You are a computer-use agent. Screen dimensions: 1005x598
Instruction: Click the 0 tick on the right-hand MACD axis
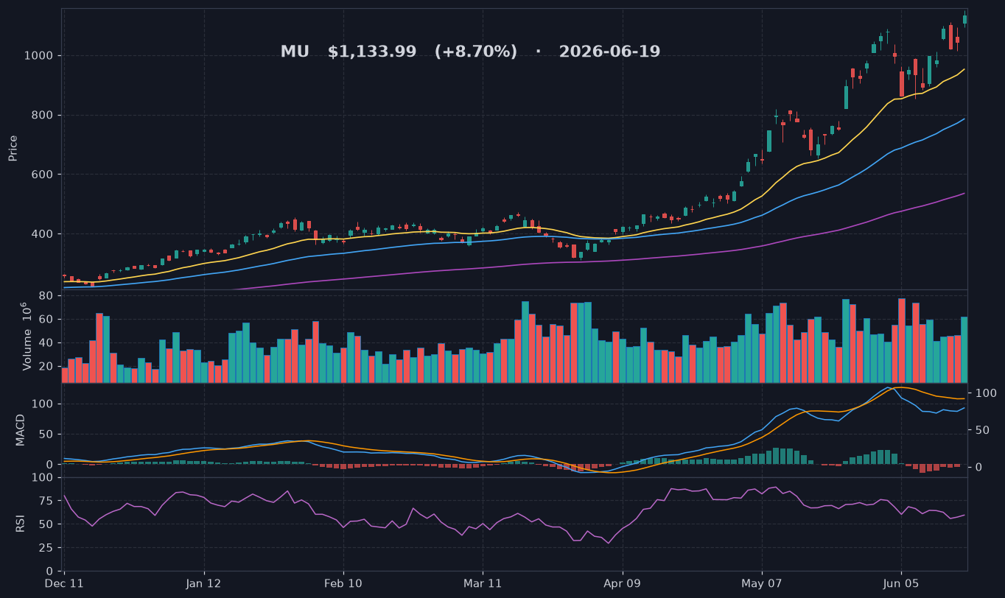(x=978, y=467)
